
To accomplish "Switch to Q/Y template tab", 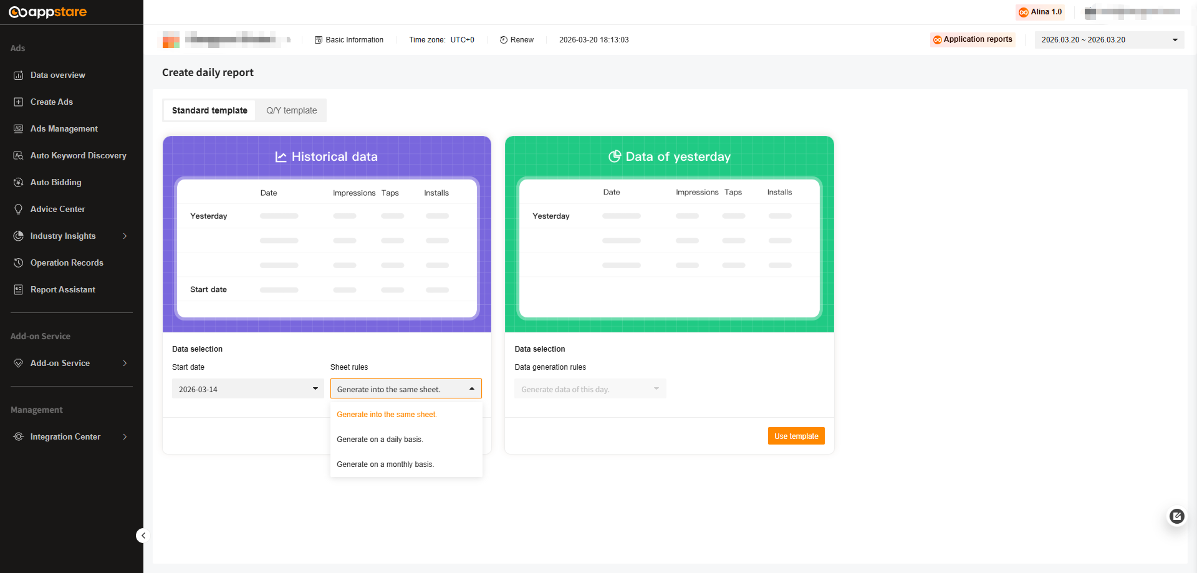I will point(291,110).
